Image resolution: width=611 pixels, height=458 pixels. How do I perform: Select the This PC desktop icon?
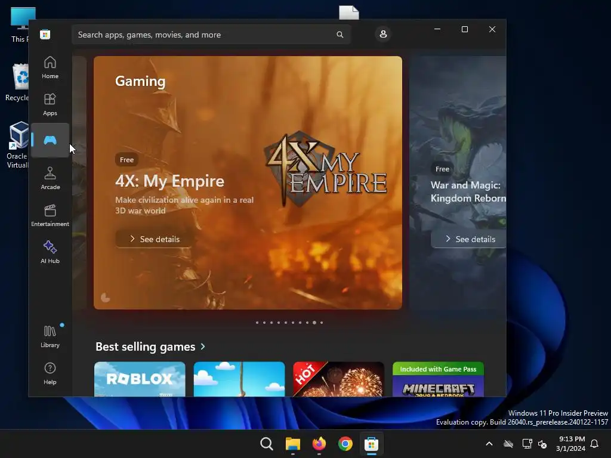(20, 24)
